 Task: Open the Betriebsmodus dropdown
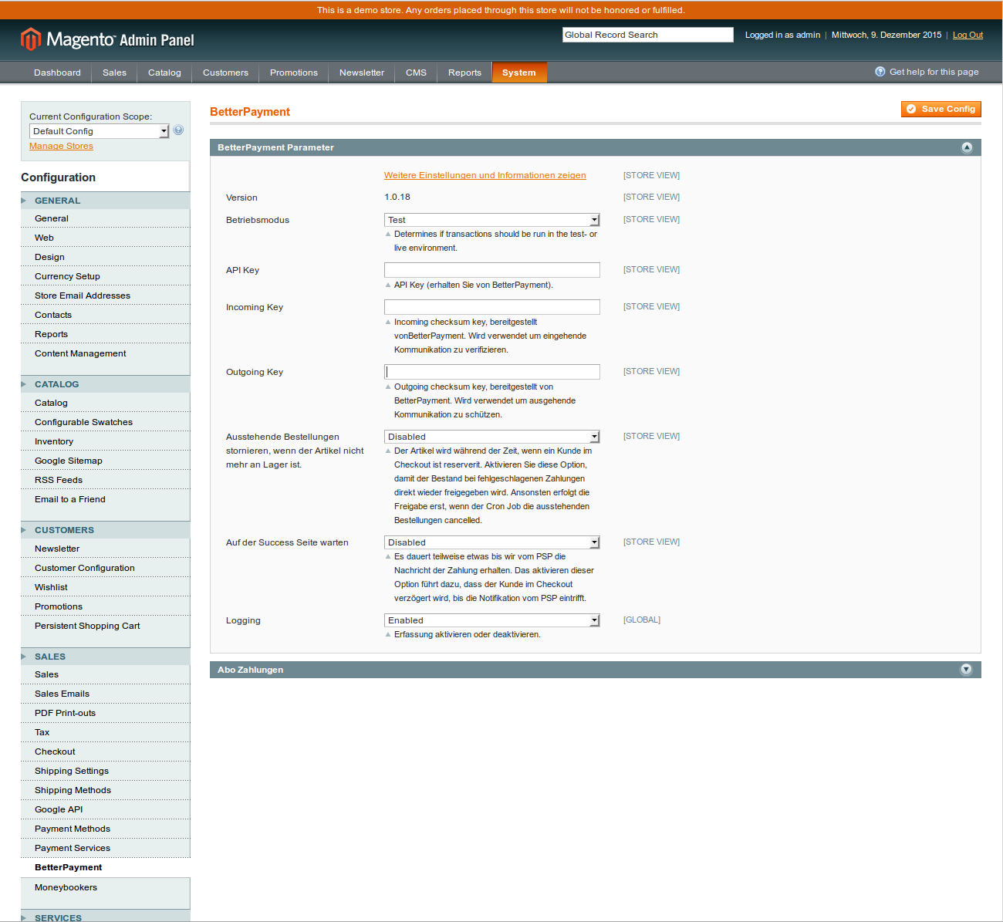point(491,220)
